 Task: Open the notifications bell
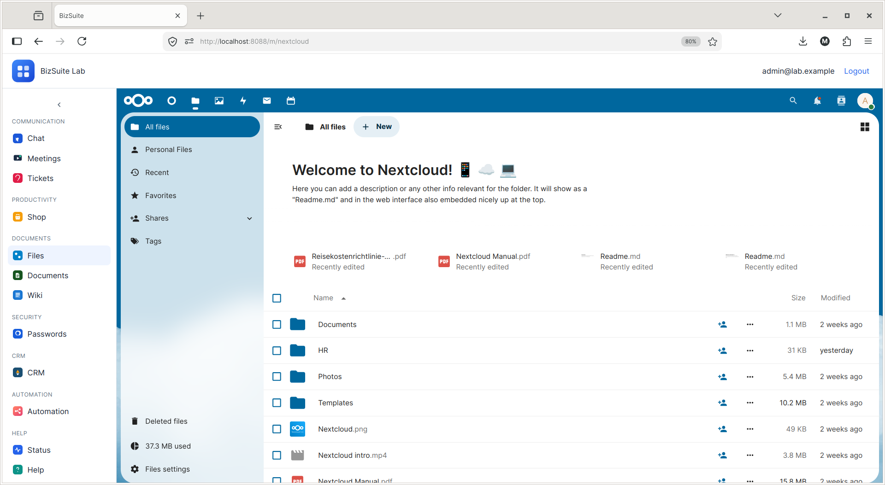[817, 100]
